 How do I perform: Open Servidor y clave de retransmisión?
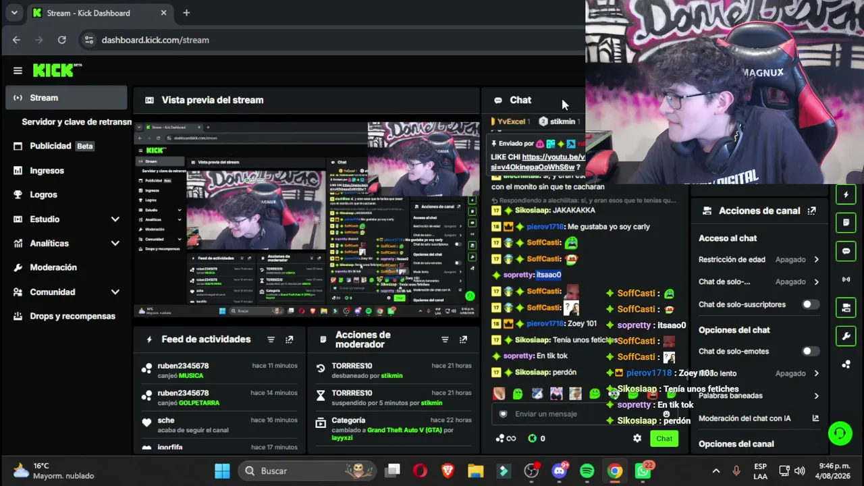76,122
